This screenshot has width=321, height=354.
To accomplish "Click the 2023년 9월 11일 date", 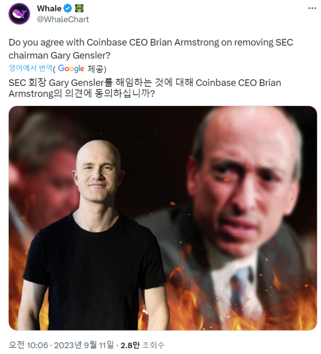I will (x=84, y=345).
